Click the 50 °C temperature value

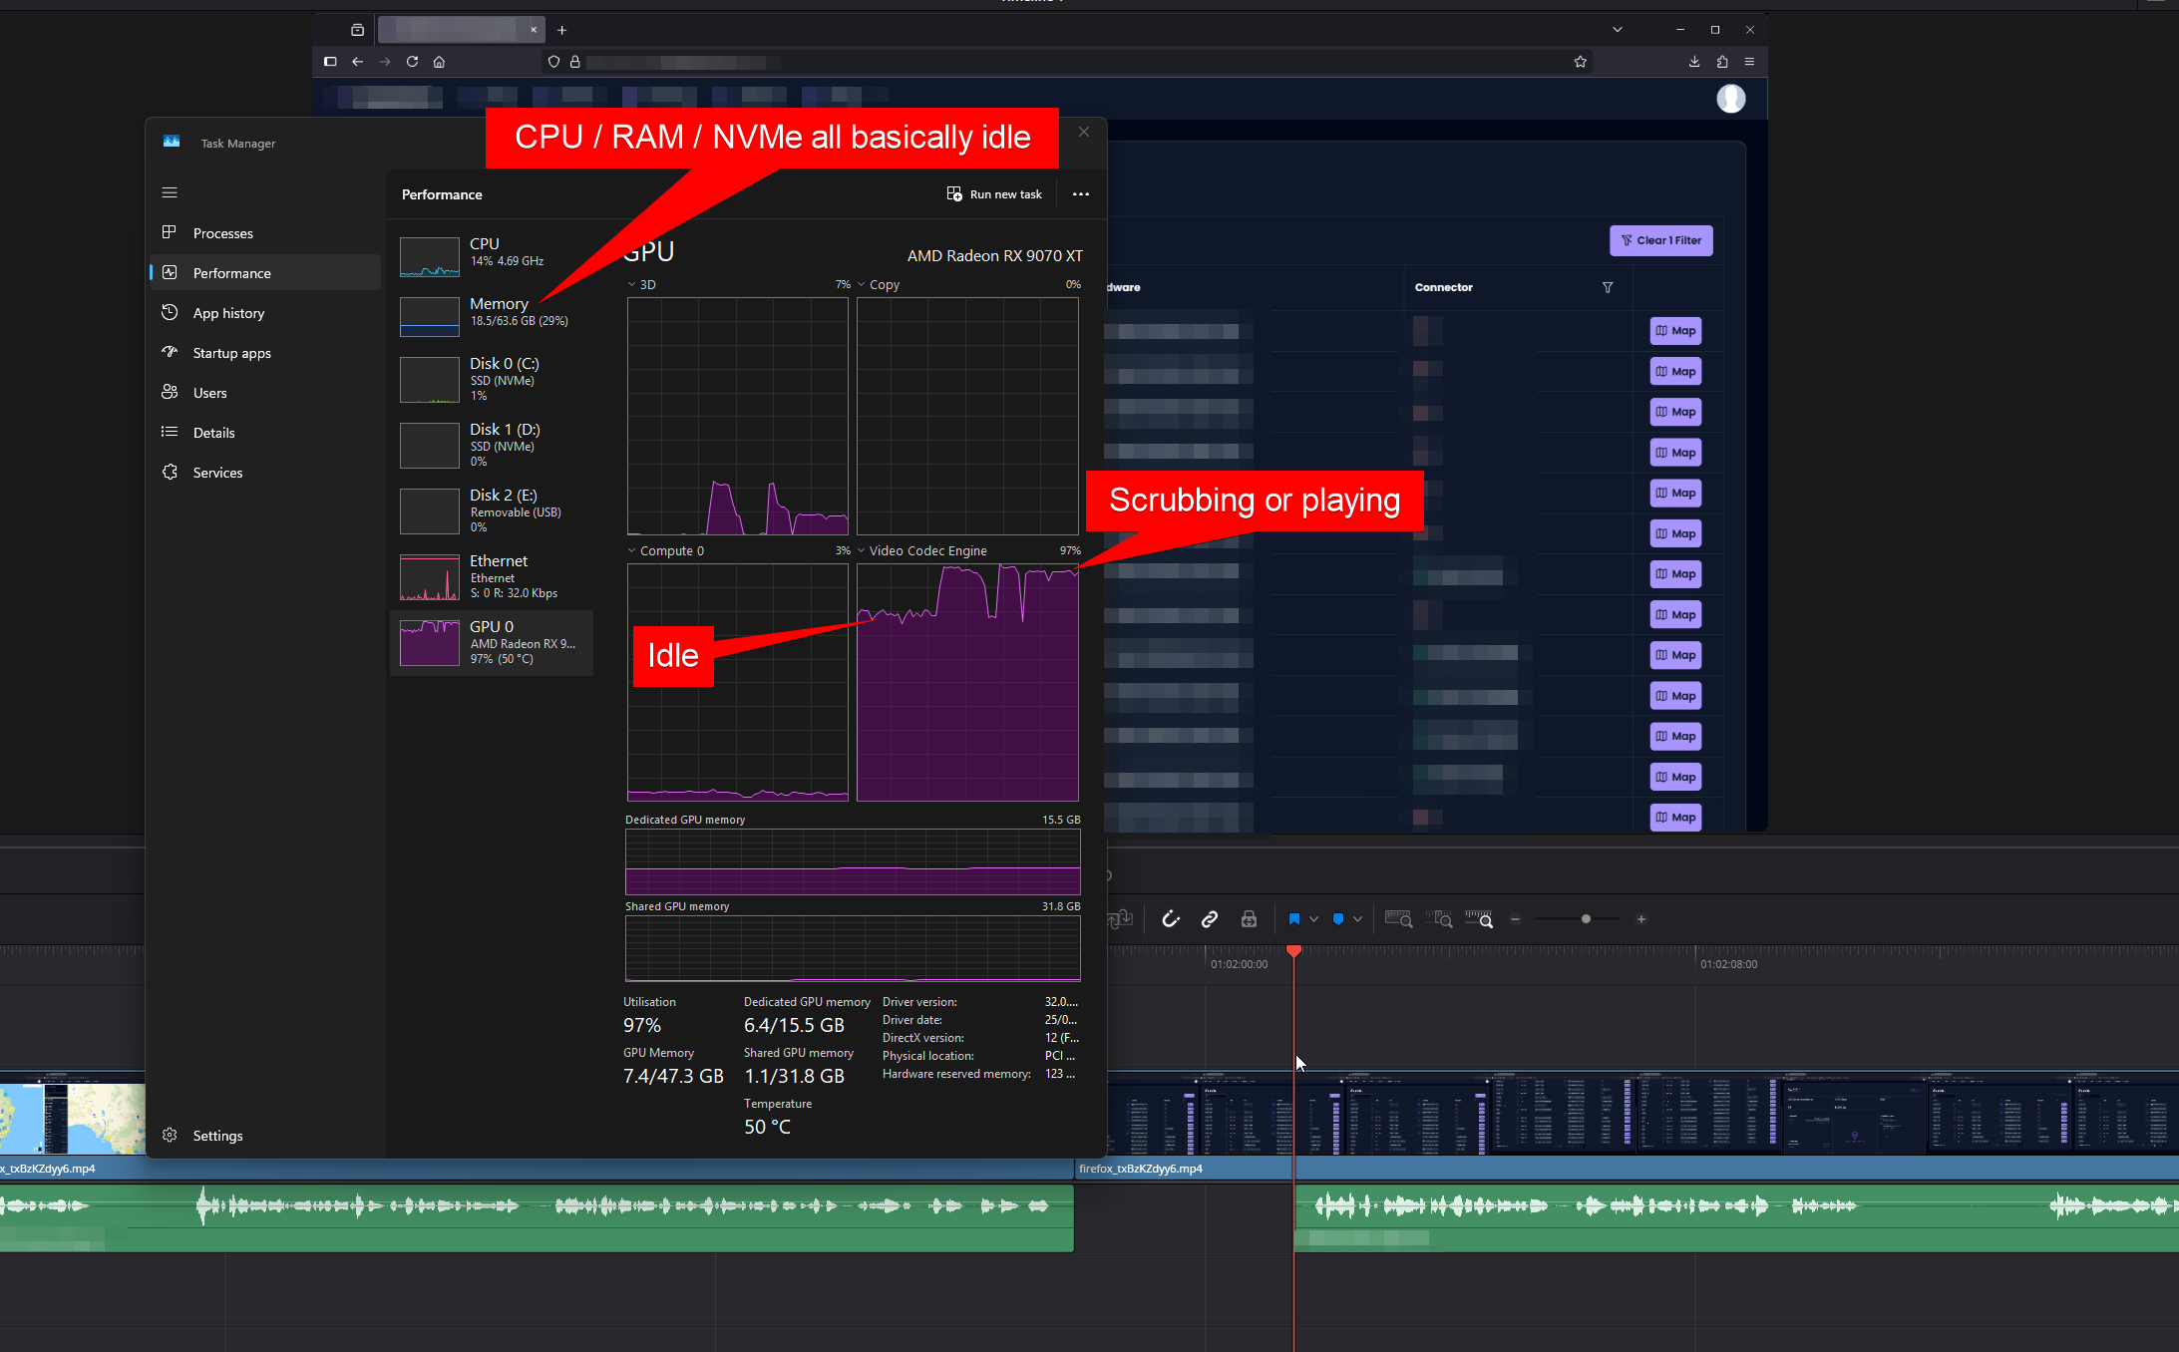point(767,1127)
